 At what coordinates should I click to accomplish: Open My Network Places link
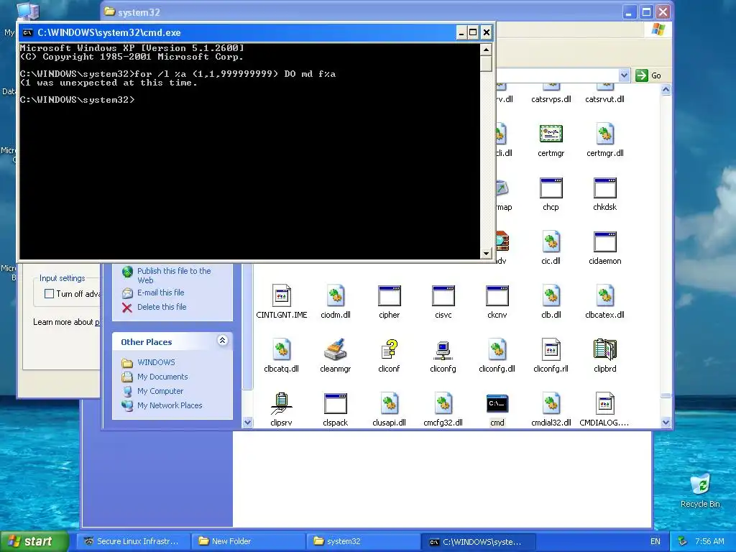[170, 405]
